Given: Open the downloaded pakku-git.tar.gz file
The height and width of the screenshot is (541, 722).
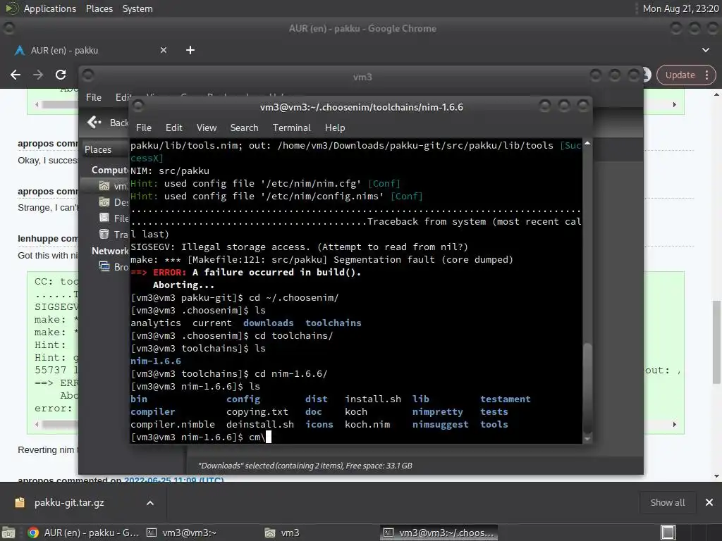Looking at the screenshot, I should (69, 503).
